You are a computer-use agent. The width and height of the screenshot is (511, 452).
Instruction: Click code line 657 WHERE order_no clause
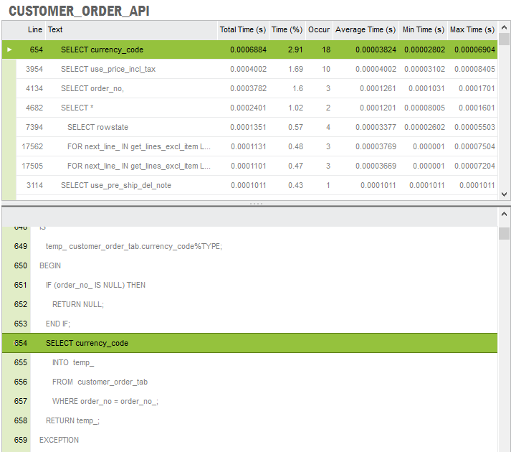(105, 401)
